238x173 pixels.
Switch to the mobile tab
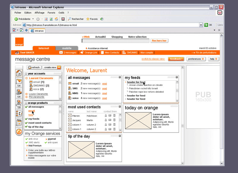click(67, 48)
